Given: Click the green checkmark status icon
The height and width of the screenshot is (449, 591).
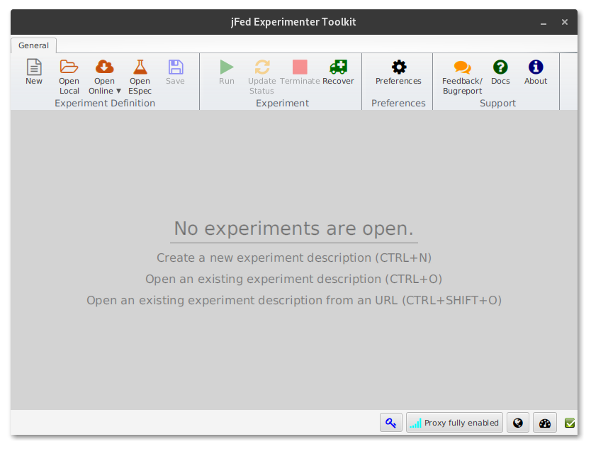Looking at the screenshot, I should tap(570, 423).
